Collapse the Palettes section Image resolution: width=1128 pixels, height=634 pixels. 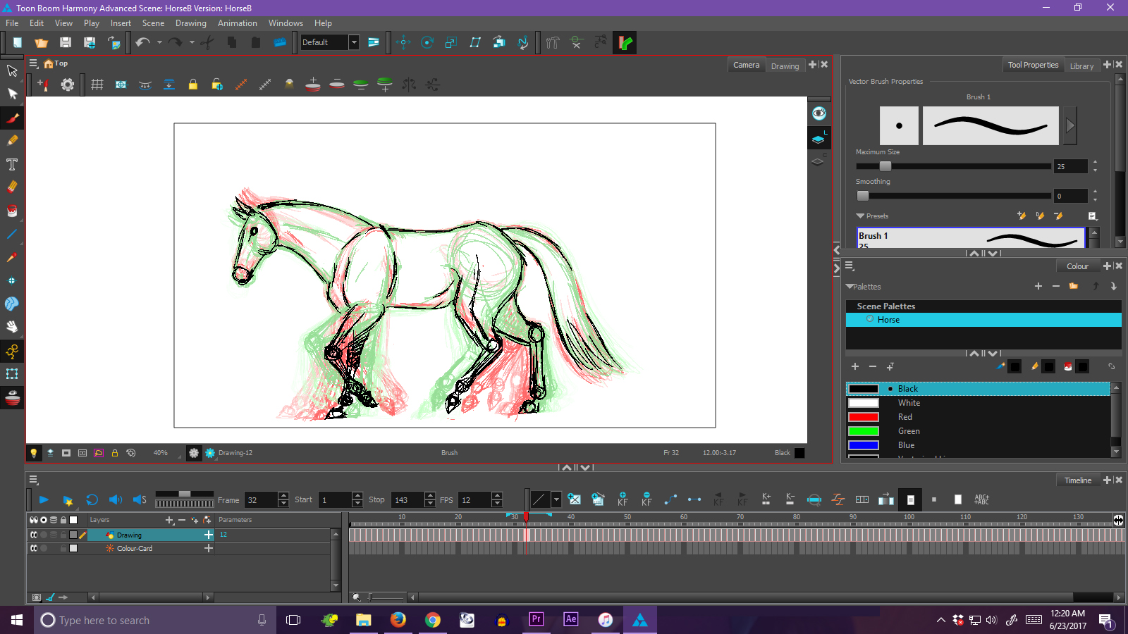coord(850,287)
